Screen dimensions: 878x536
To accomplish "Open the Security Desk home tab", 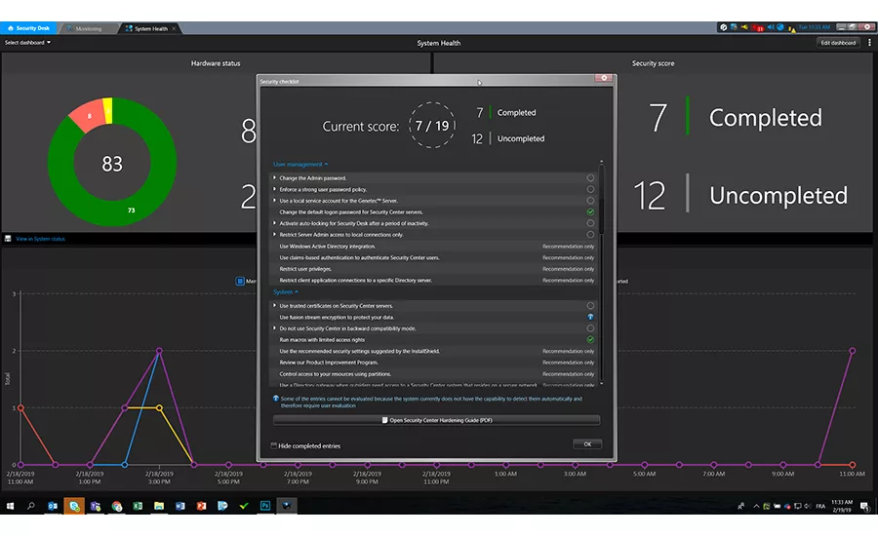I will 27,28.
